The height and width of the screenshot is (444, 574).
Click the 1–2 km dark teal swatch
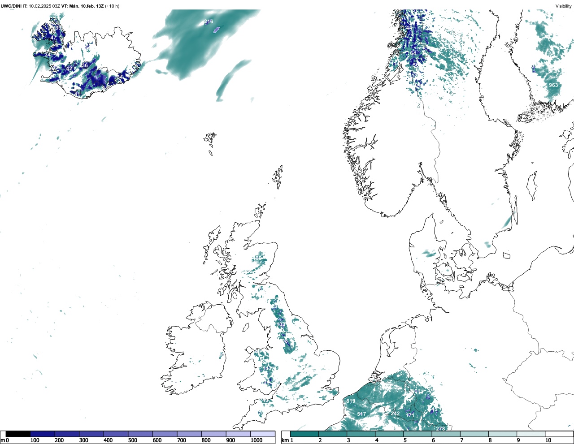point(304,434)
